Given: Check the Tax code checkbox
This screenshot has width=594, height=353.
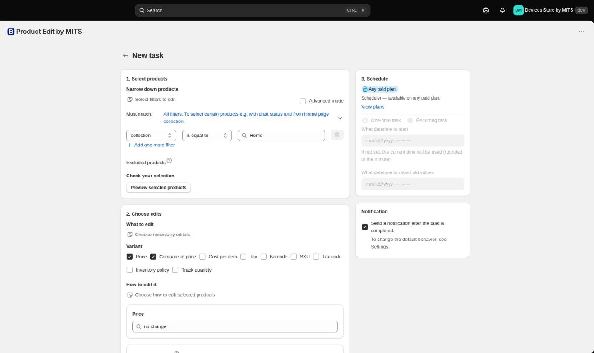Looking at the screenshot, I should click(316, 257).
